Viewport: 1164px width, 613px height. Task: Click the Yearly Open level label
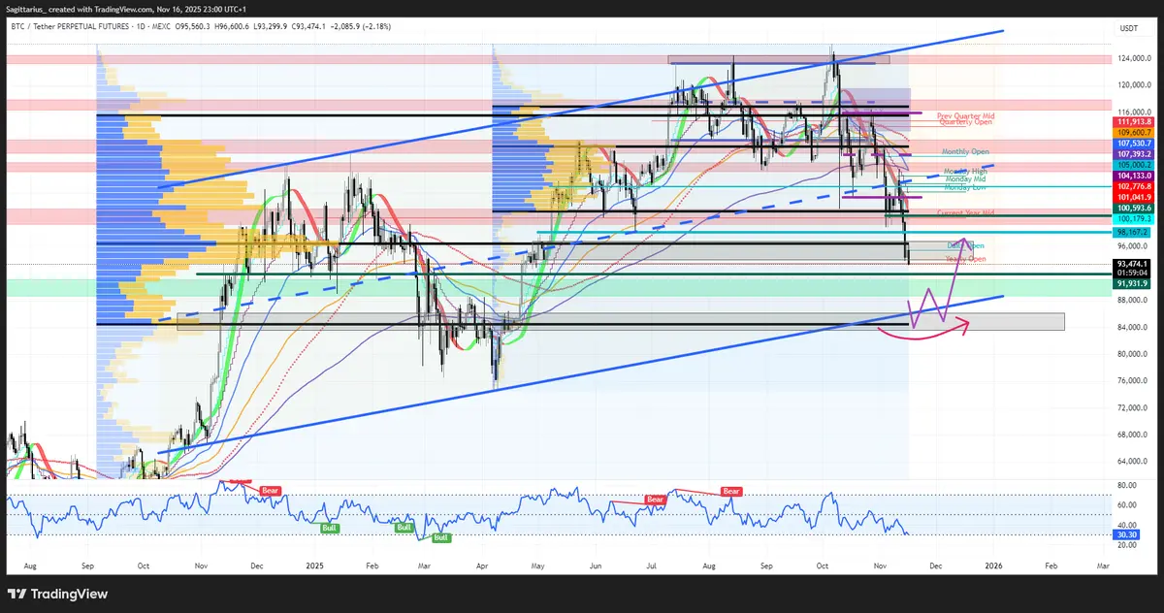point(966,259)
